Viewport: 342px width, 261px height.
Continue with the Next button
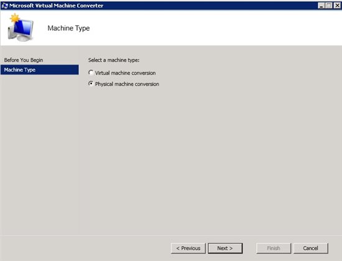pyautogui.click(x=225, y=248)
